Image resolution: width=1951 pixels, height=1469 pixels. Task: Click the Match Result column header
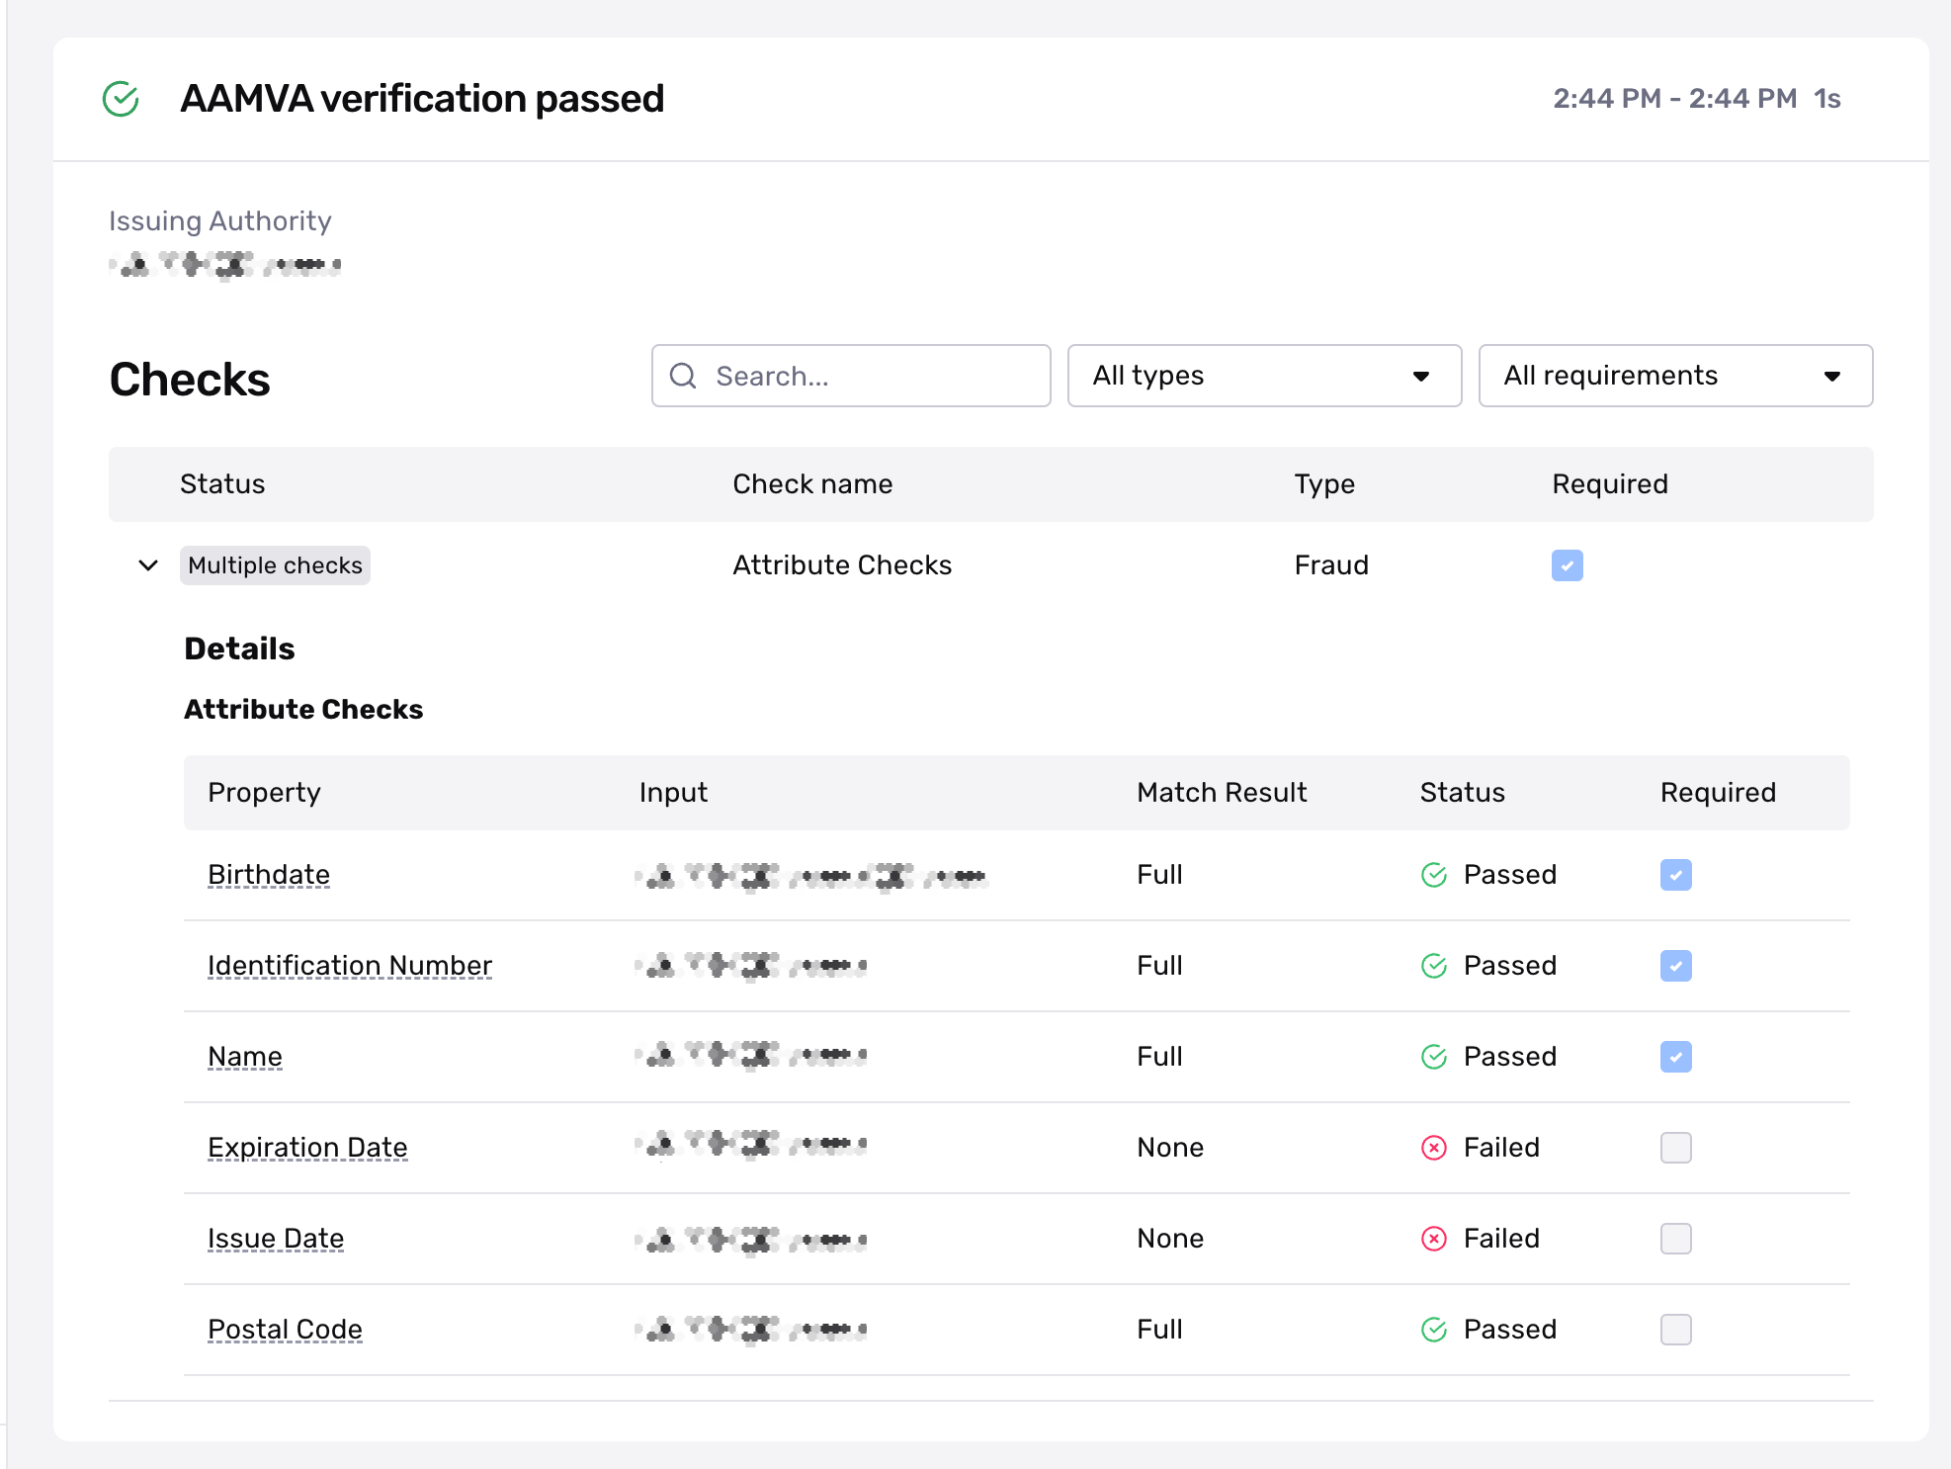tap(1221, 793)
